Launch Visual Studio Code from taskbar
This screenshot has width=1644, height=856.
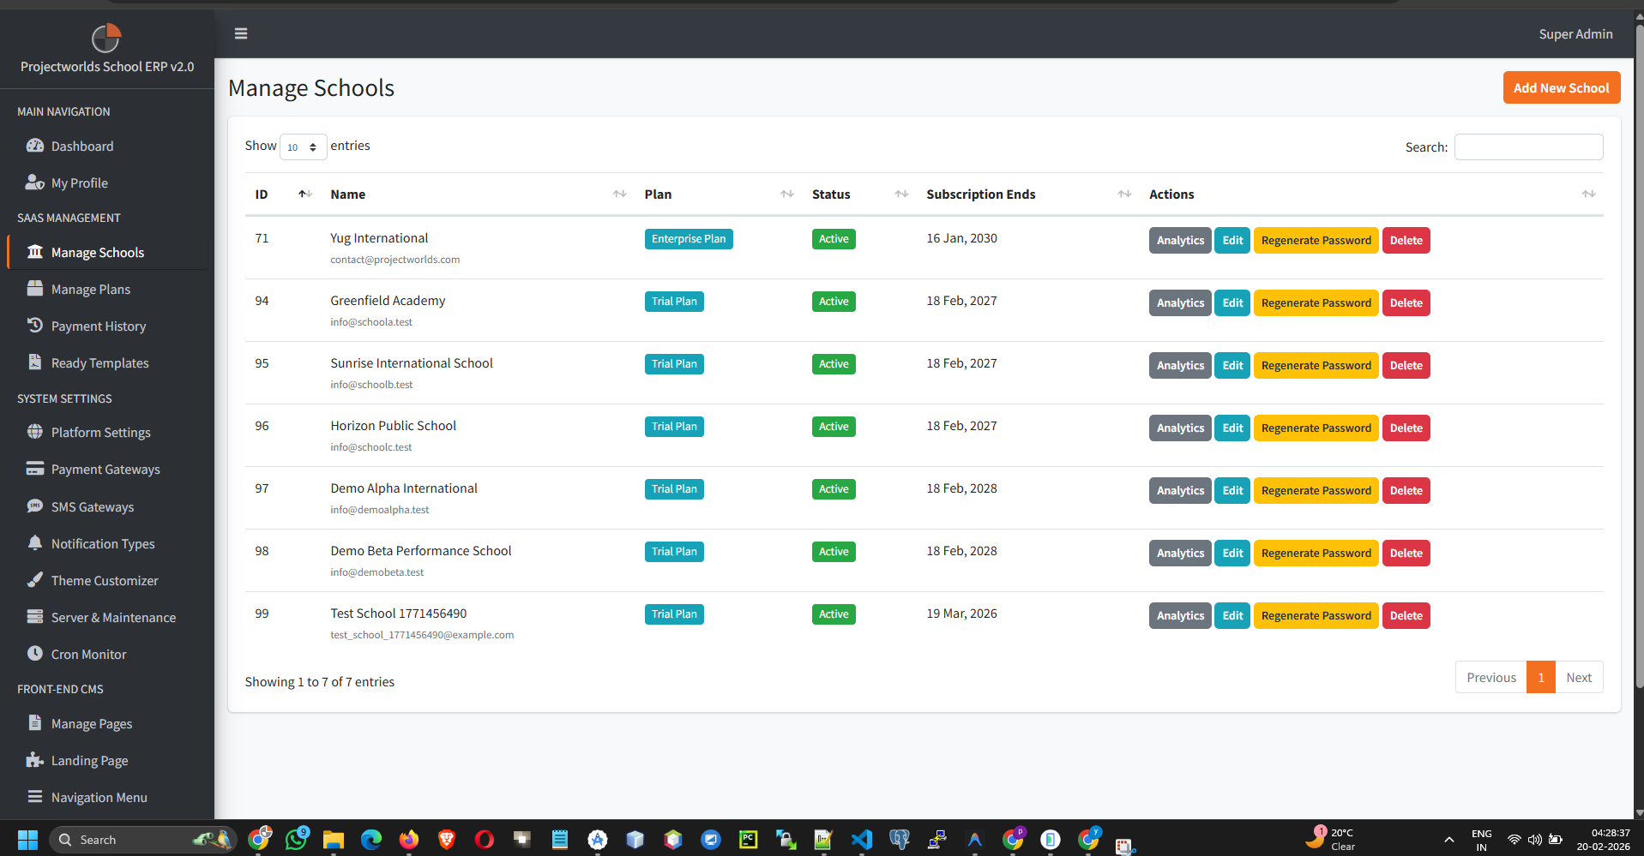pyautogui.click(x=861, y=840)
